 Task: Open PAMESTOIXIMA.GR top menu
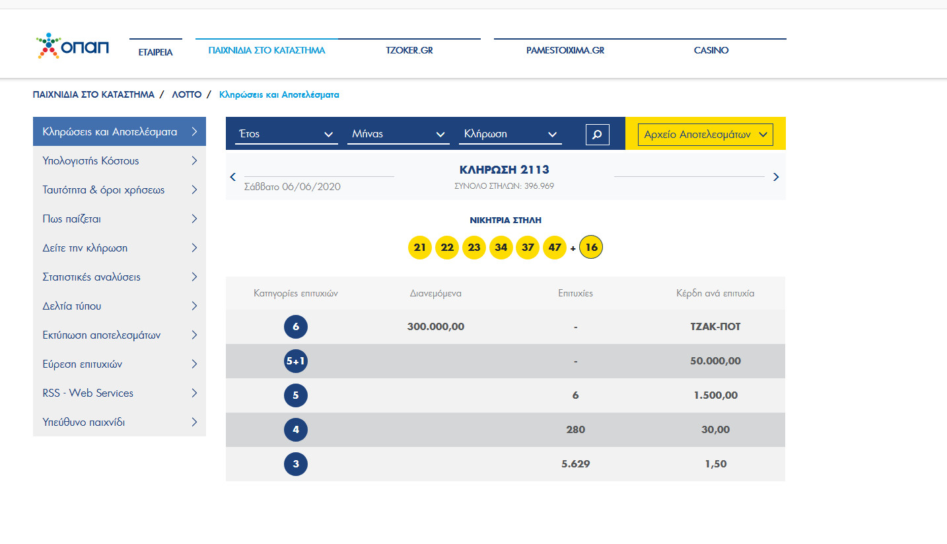pos(565,50)
